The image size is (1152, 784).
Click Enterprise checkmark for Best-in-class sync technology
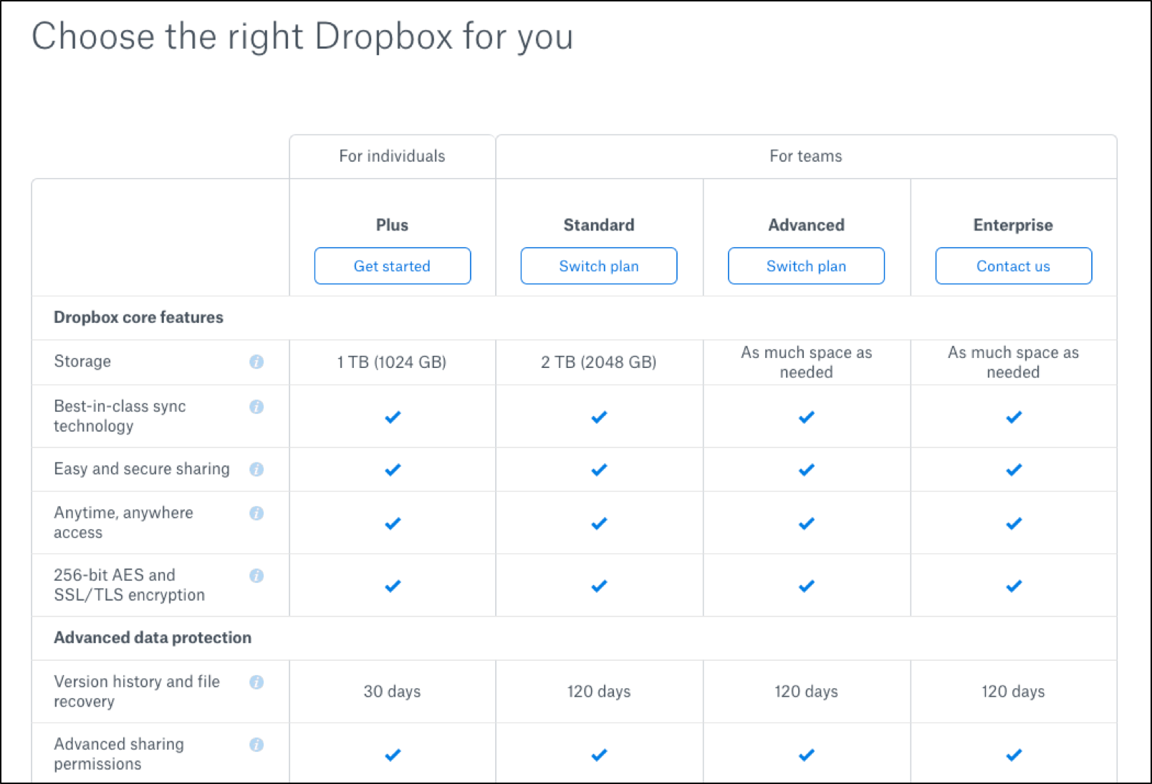[x=1014, y=417]
